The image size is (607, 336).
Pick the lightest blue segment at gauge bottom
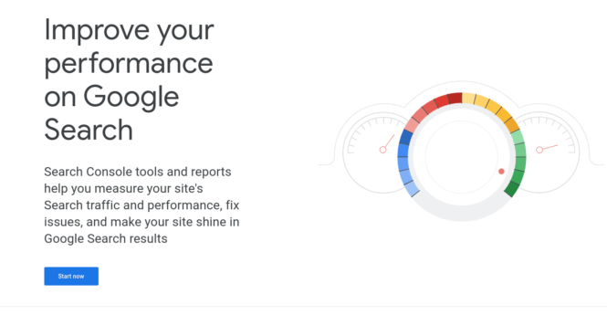412,188
